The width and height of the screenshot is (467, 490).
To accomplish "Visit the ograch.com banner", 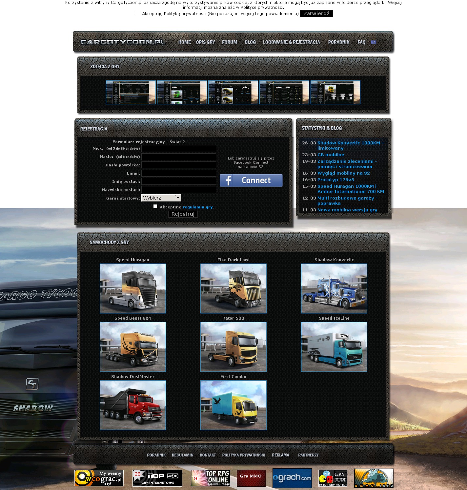I will pyautogui.click(x=292, y=478).
